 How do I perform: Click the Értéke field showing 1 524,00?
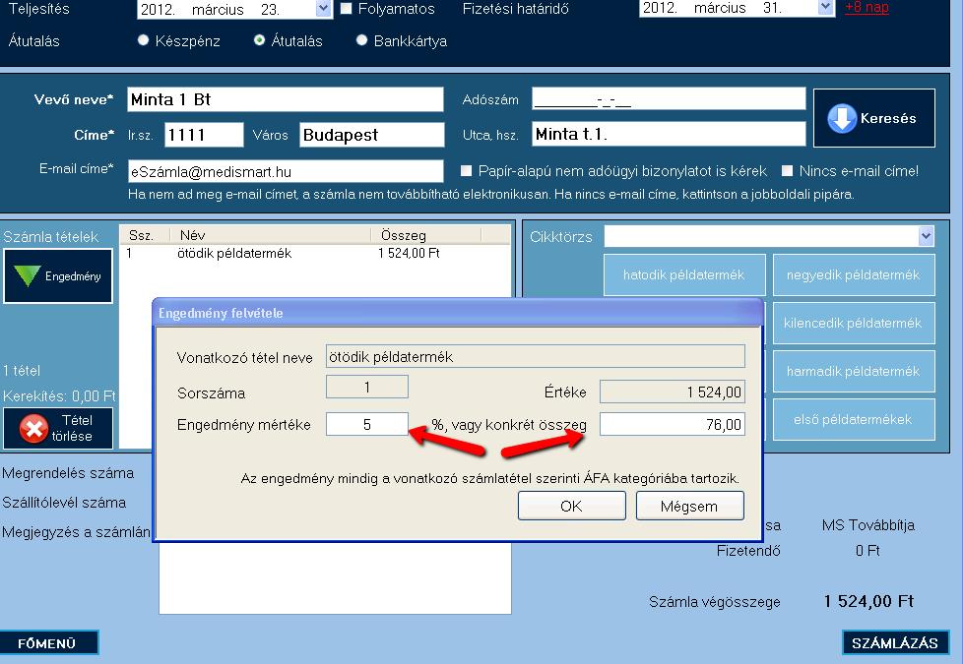(672, 392)
